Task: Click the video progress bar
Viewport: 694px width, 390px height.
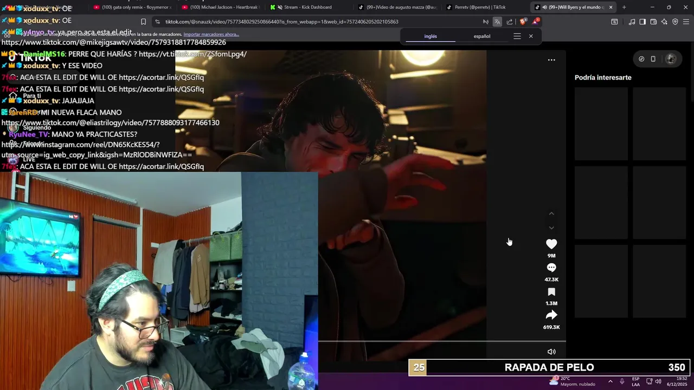Action: click(442, 342)
